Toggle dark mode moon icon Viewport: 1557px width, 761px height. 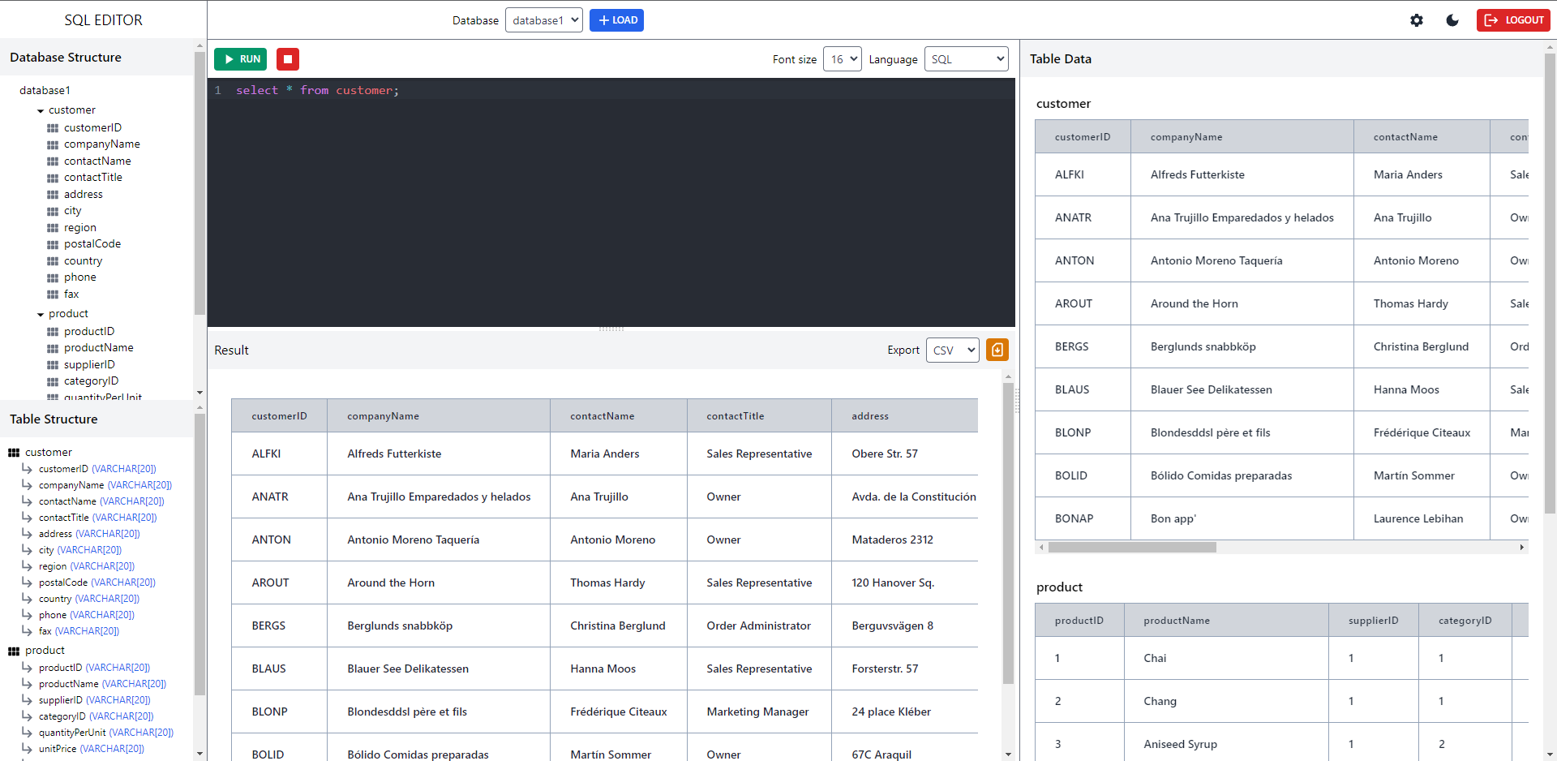pos(1452,20)
